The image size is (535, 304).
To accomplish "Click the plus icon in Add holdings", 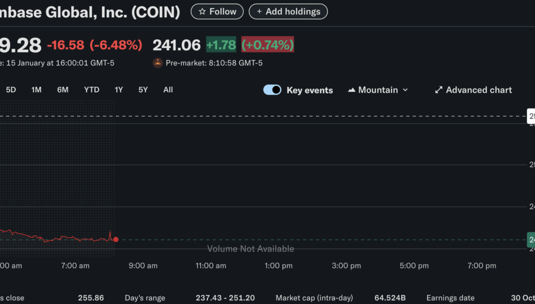I will [x=259, y=12].
